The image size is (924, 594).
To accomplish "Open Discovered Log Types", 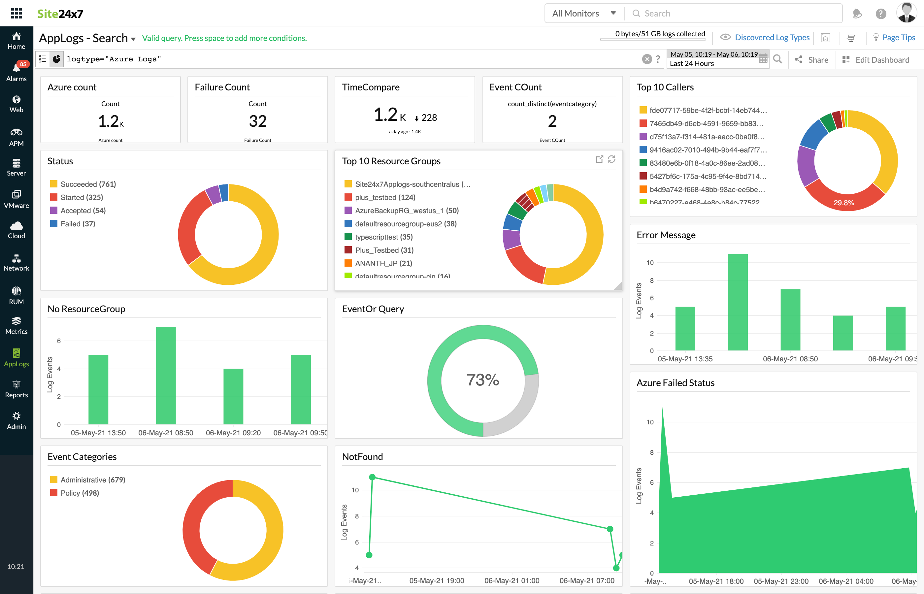I will pyautogui.click(x=772, y=37).
